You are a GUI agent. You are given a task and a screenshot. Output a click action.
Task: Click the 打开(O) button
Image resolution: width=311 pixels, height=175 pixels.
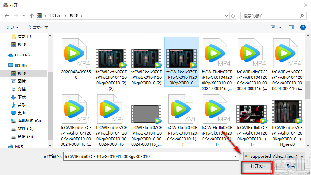pos(257,166)
